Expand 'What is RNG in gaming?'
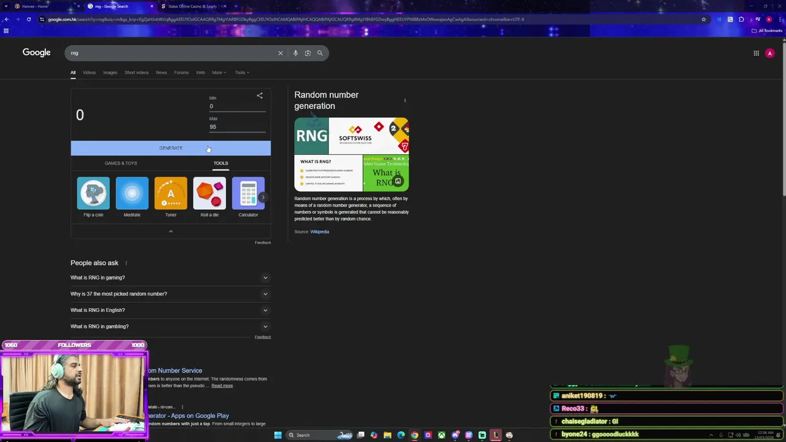This screenshot has width=786, height=442. (x=170, y=277)
